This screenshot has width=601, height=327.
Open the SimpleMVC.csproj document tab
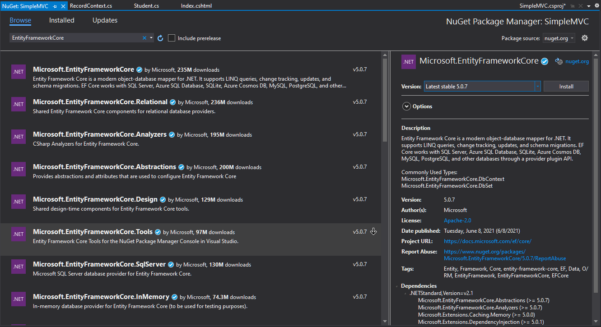click(x=542, y=6)
